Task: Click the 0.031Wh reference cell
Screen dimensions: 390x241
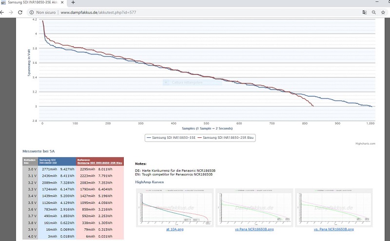Action: coord(105,236)
